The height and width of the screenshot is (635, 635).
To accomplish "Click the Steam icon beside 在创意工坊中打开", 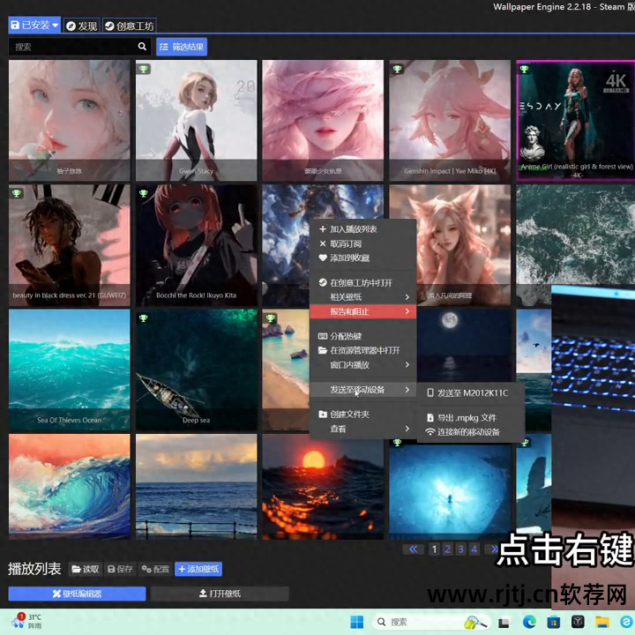I will point(323,282).
